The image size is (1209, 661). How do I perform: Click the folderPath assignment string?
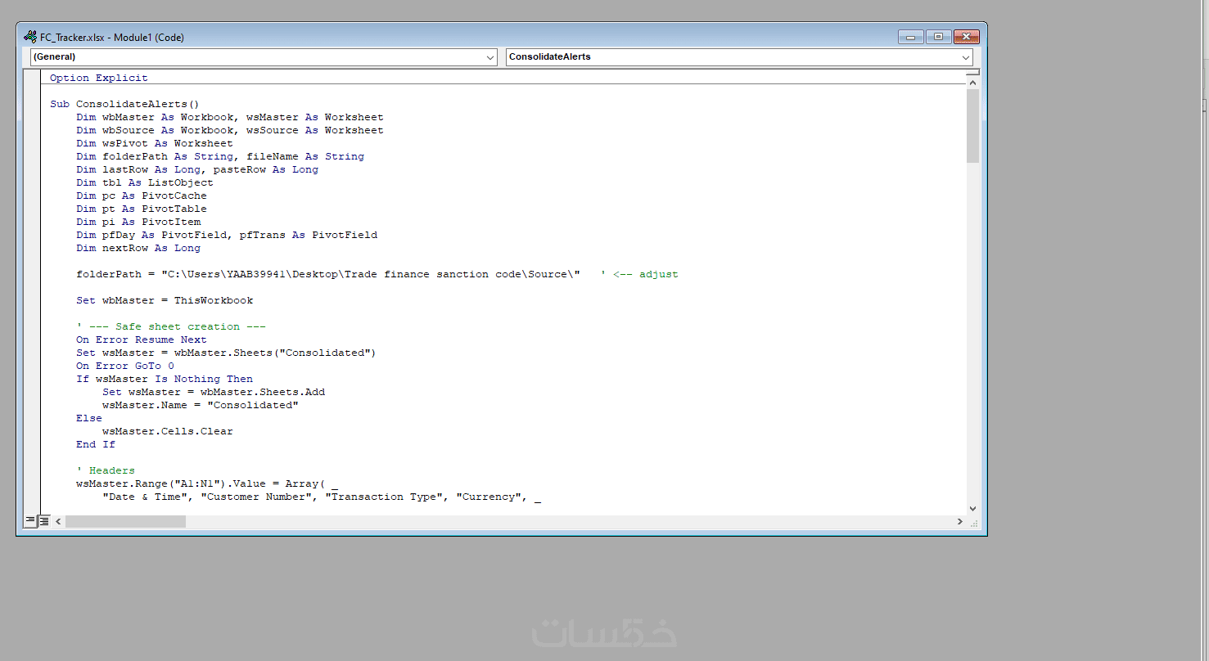coord(371,274)
